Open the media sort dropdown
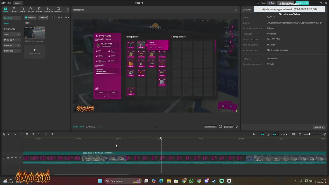Image resolution: width=329 pixels, height=185 pixels. 60,17
